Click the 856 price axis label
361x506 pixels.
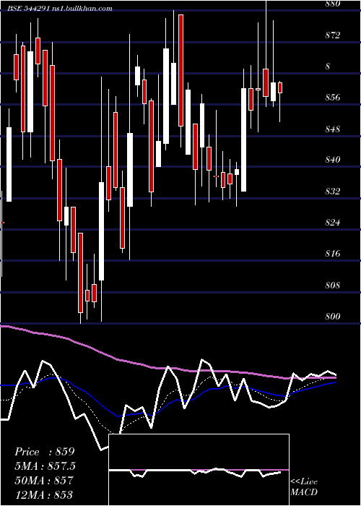(x=333, y=98)
